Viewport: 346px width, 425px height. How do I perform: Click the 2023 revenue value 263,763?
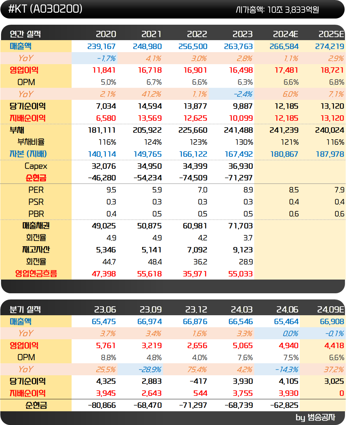click(x=238, y=46)
